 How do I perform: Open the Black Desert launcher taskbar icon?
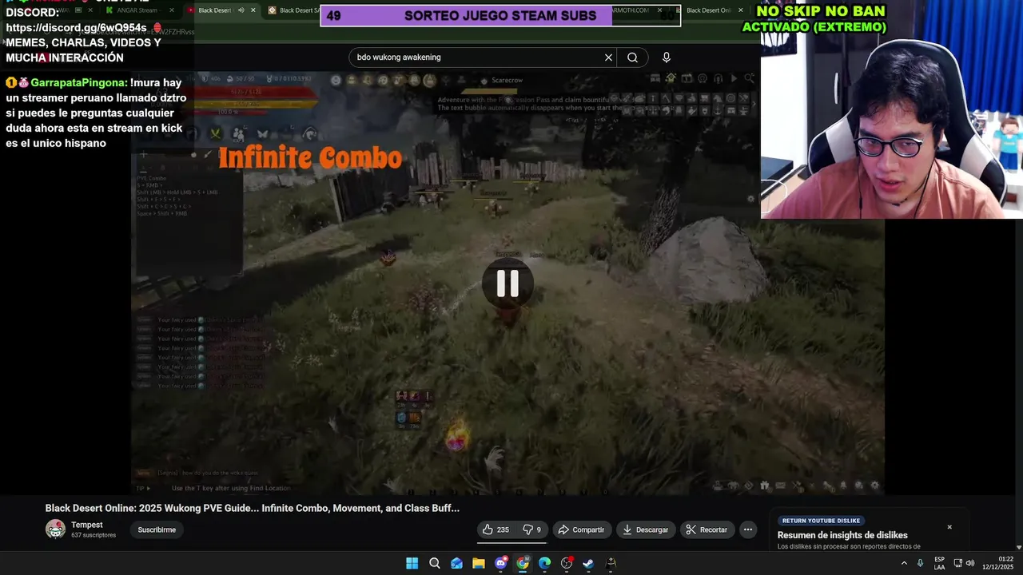click(611, 563)
